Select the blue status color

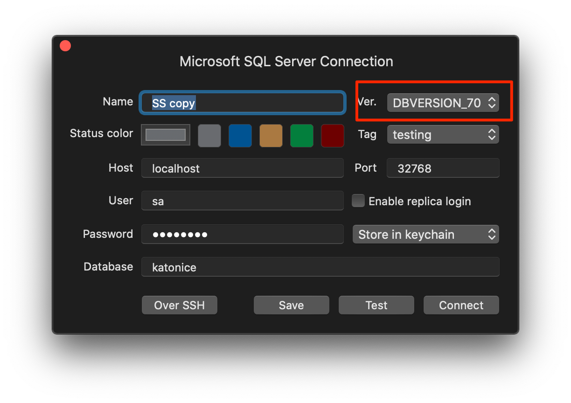pyautogui.click(x=240, y=136)
